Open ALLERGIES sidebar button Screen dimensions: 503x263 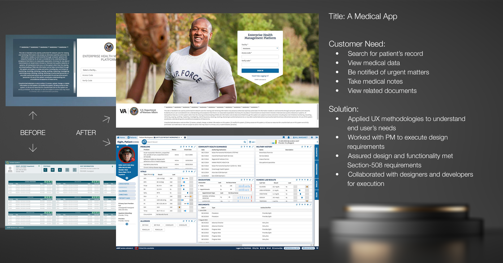click(127, 191)
